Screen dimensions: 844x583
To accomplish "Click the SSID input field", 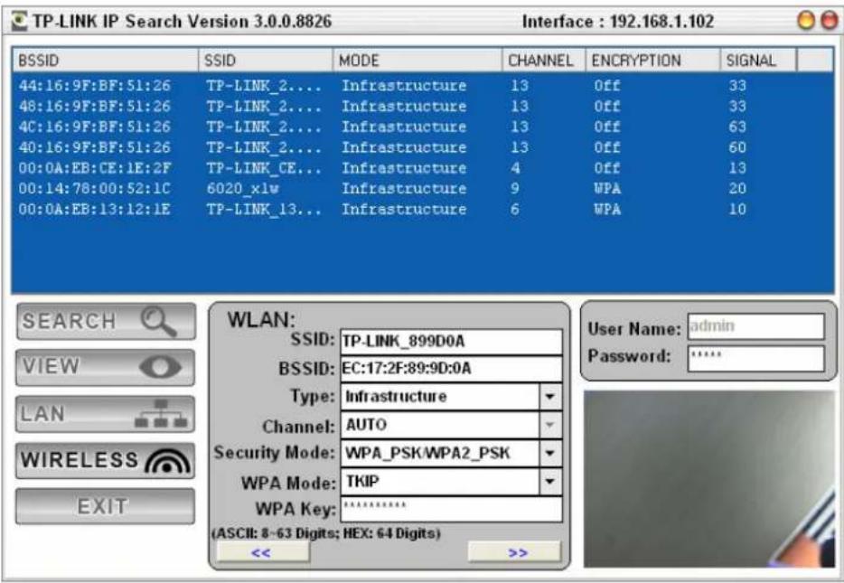I will click(x=451, y=342).
